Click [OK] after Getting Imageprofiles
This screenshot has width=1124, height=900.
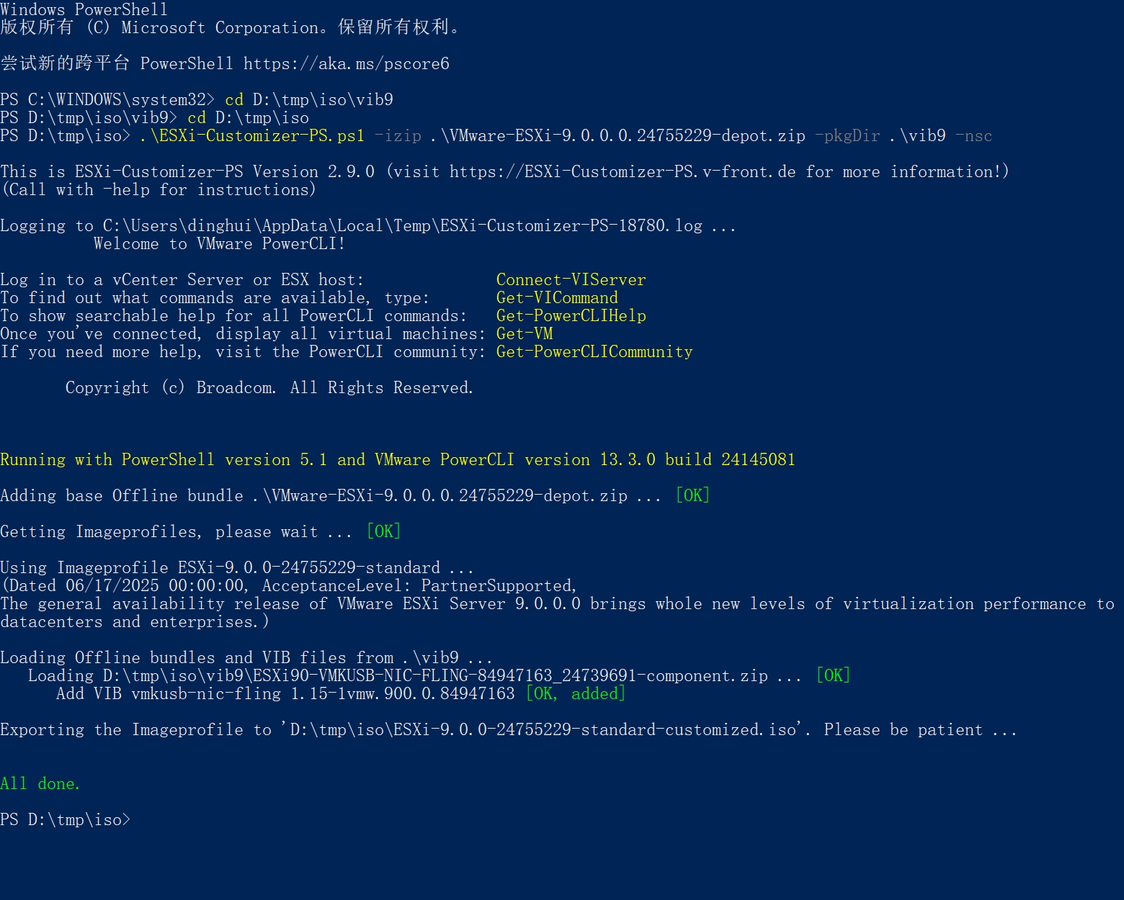pyautogui.click(x=383, y=532)
